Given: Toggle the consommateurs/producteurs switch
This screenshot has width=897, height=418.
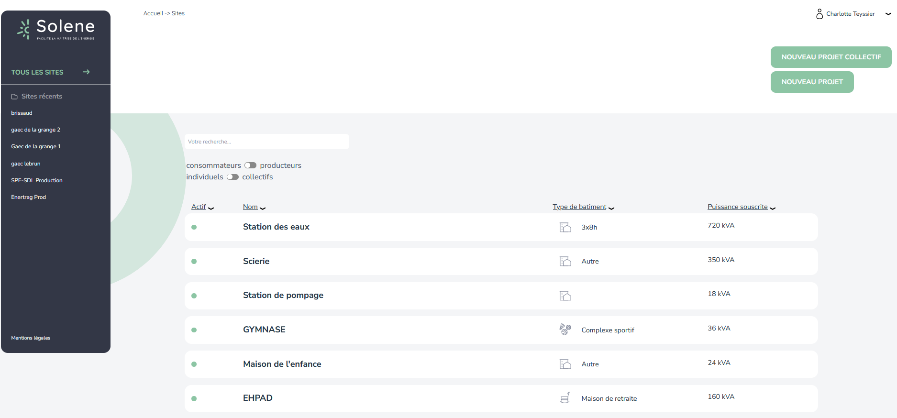Looking at the screenshot, I should pyautogui.click(x=250, y=165).
